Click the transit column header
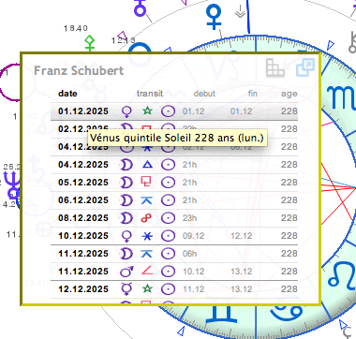The image size is (356, 339). [150, 94]
